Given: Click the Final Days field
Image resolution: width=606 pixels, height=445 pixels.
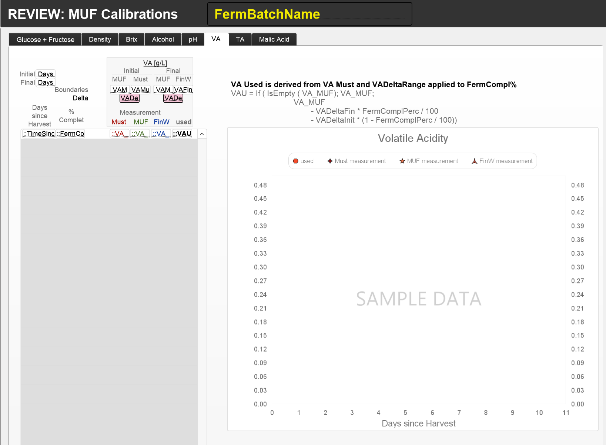Looking at the screenshot, I should (46, 82).
